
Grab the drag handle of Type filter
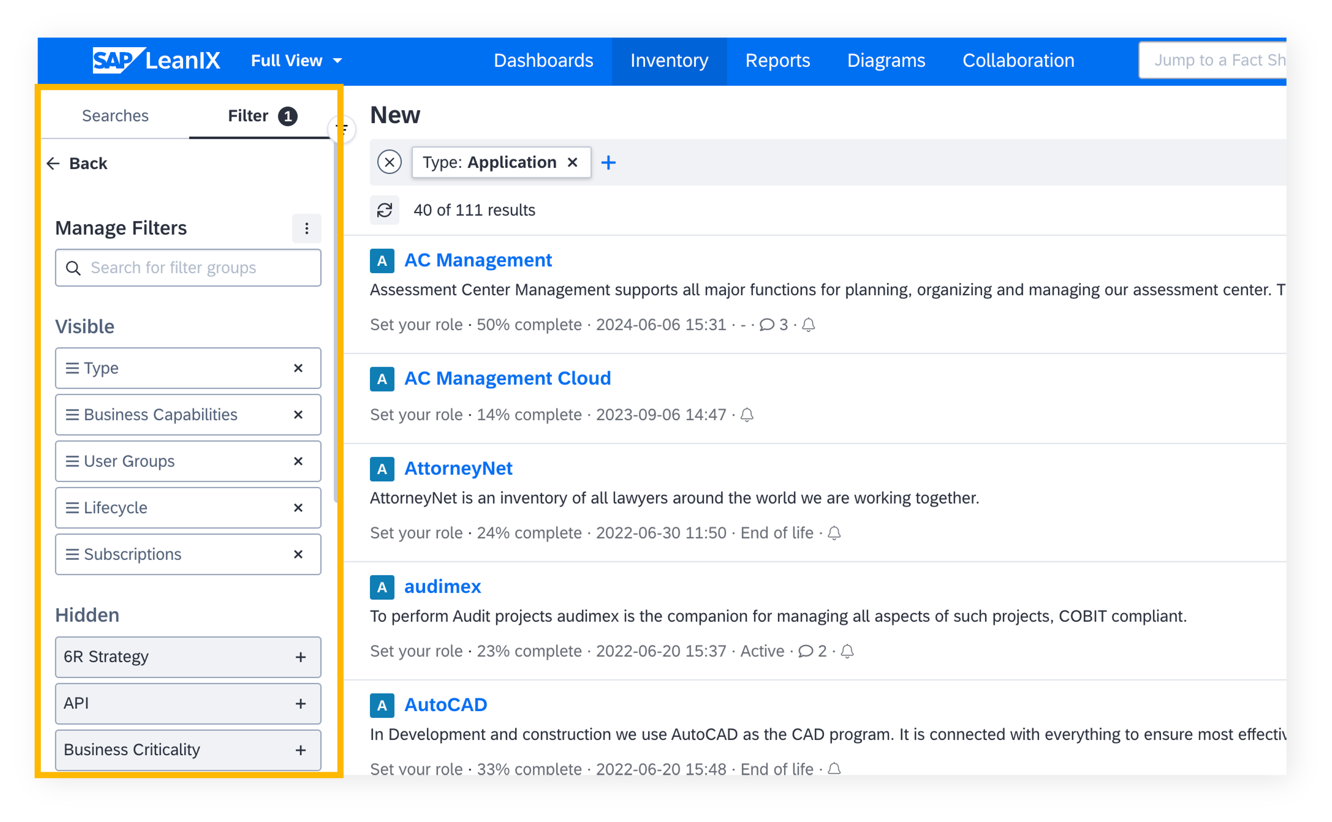coord(72,368)
